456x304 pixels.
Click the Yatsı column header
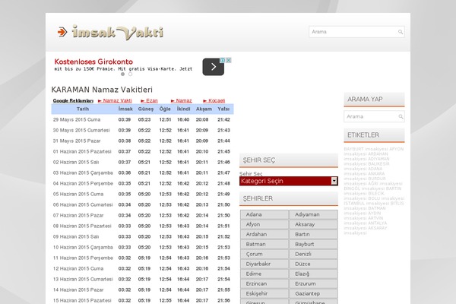pyautogui.click(x=223, y=109)
